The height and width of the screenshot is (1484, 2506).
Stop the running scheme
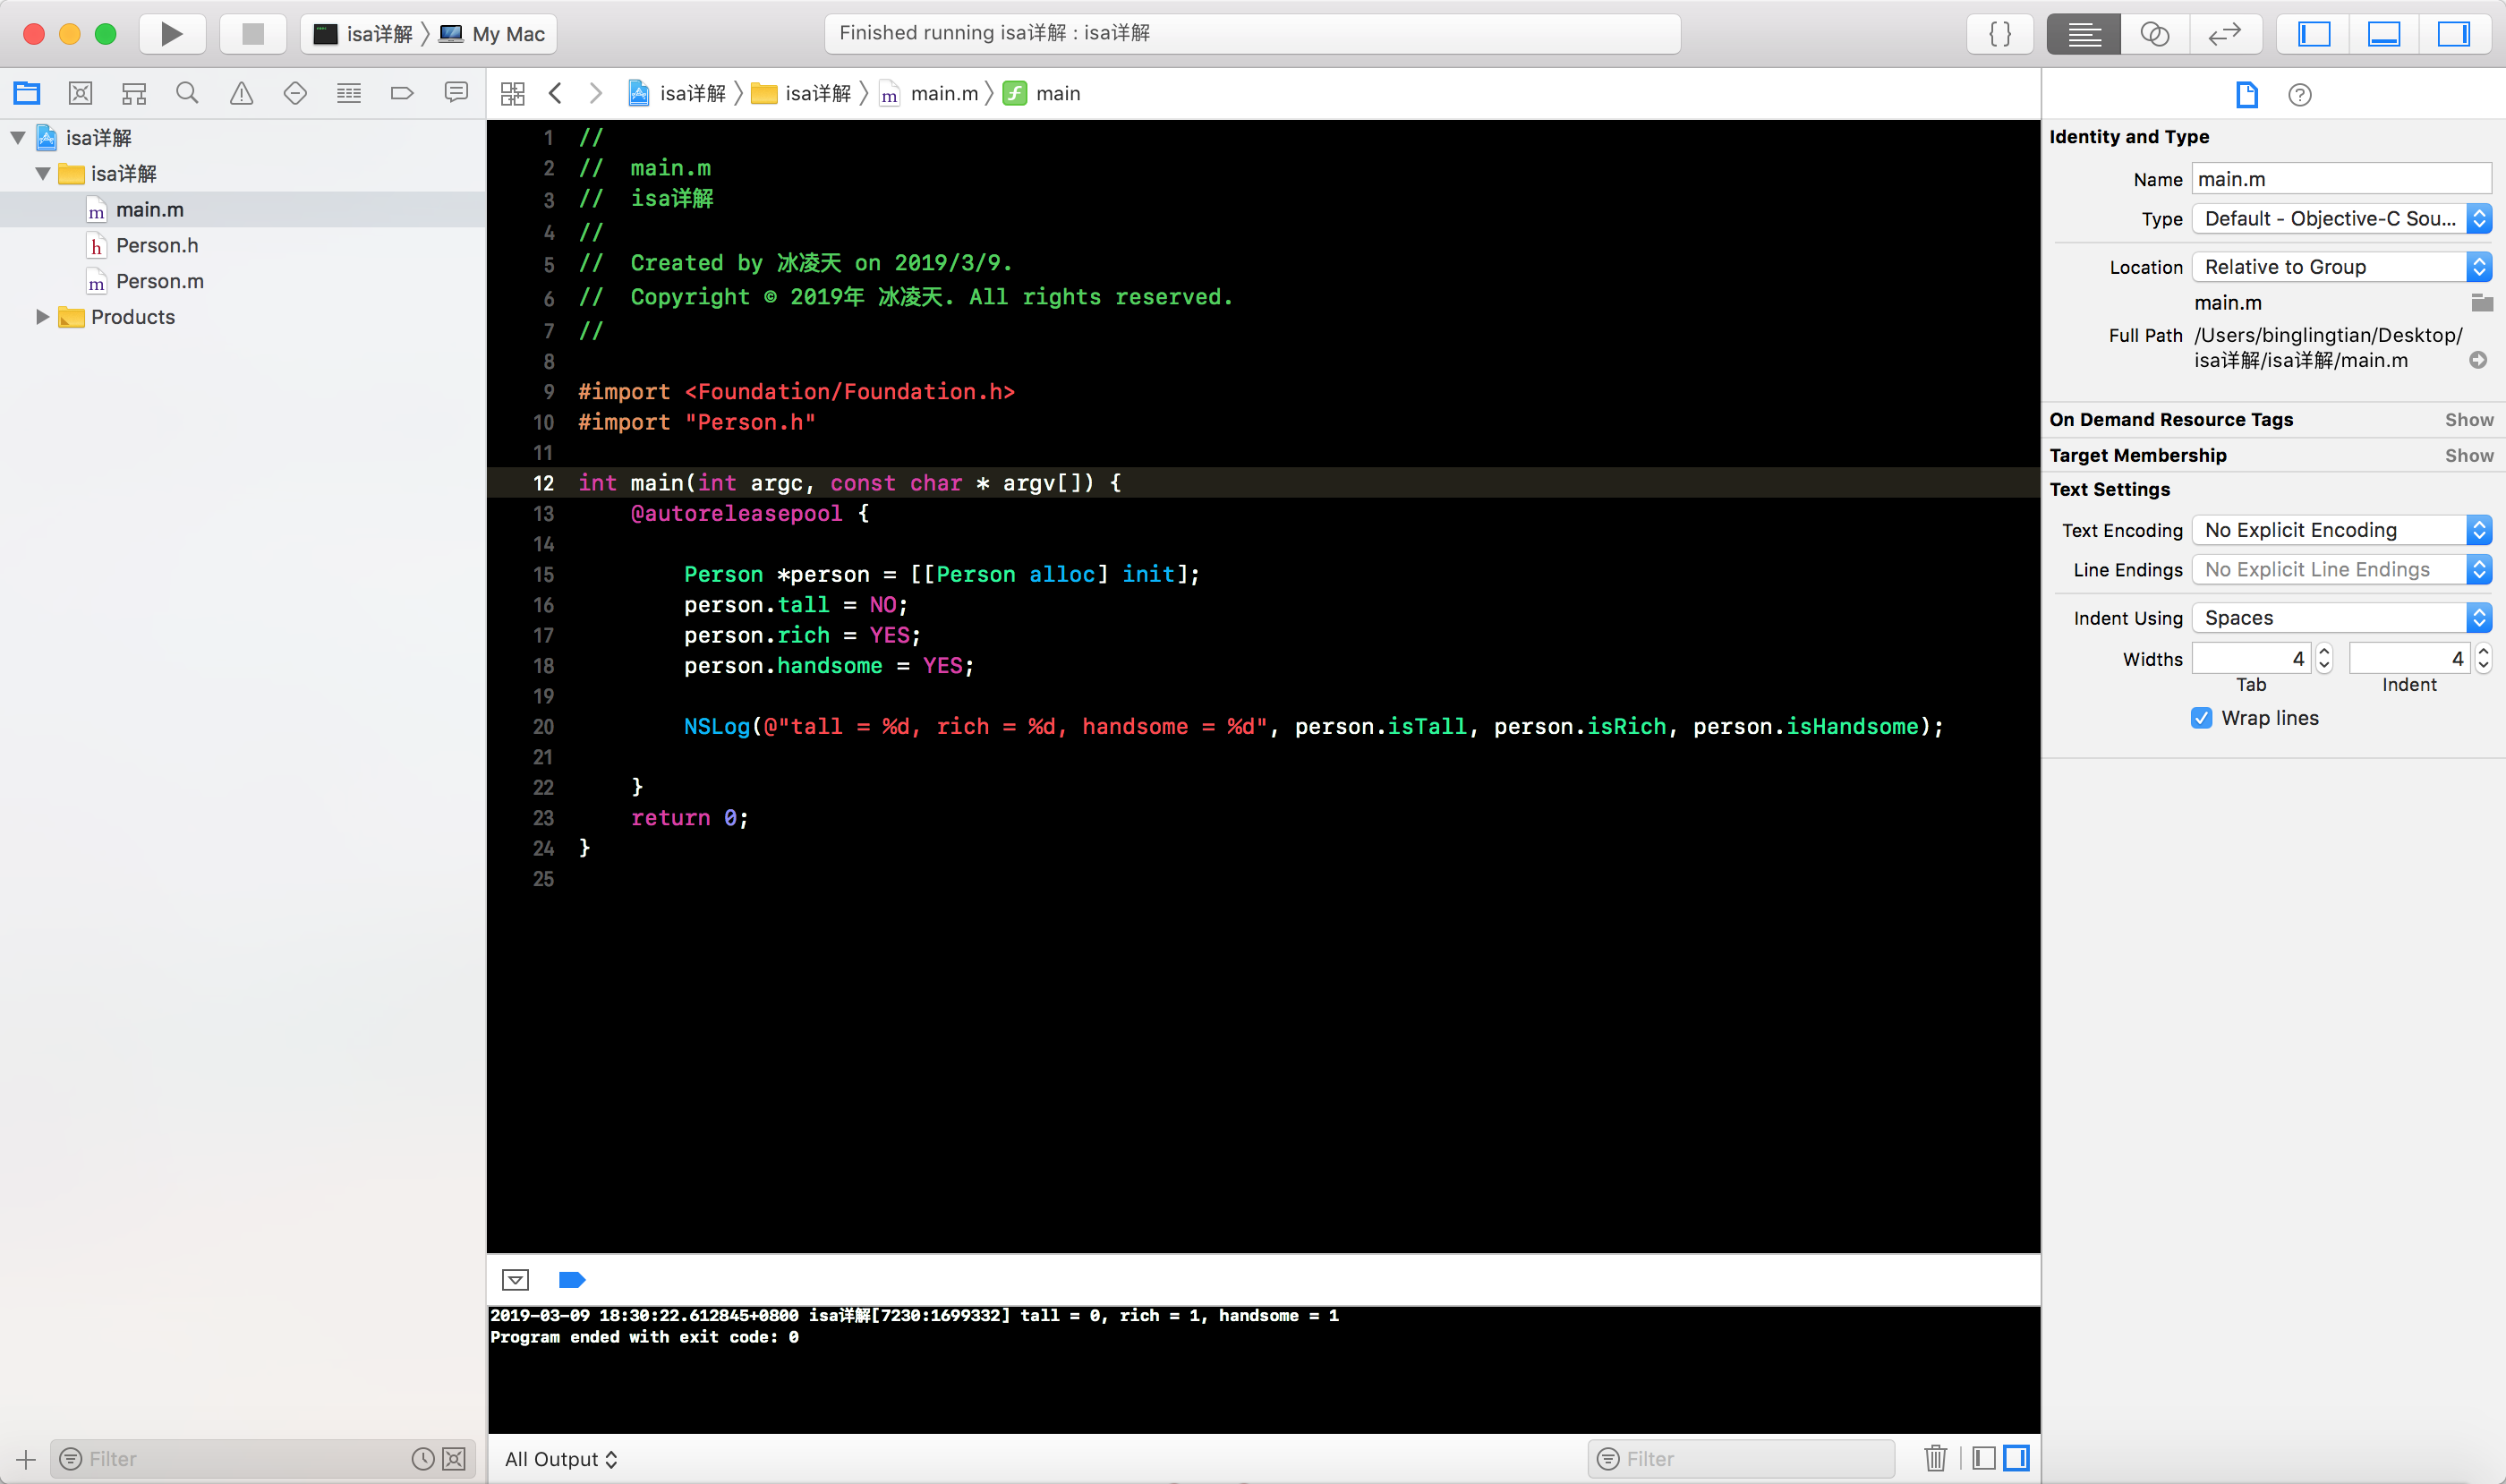tap(253, 34)
